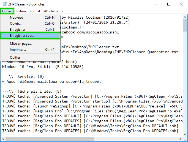Select Enregistrer sous... in the menu
188x142 pixels.
(x=23, y=36)
